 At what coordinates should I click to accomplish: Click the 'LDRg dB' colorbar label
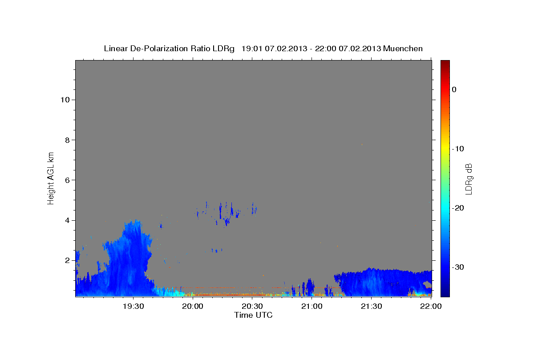pyautogui.click(x=469, y=179)
